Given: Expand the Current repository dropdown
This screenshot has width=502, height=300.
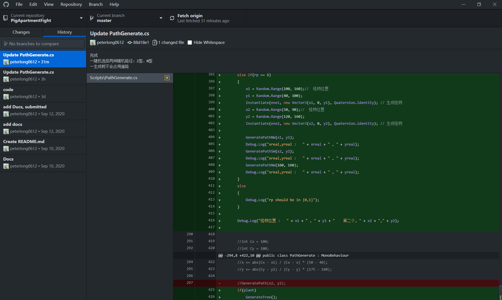Looking at the screenshot, I should [81, 18].
